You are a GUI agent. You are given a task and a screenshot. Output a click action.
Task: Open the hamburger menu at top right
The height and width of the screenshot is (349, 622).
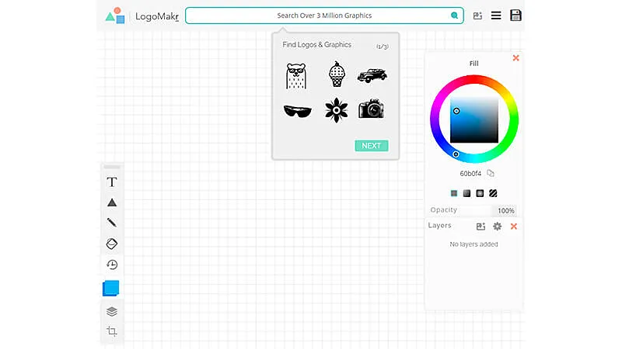(496, 16)
